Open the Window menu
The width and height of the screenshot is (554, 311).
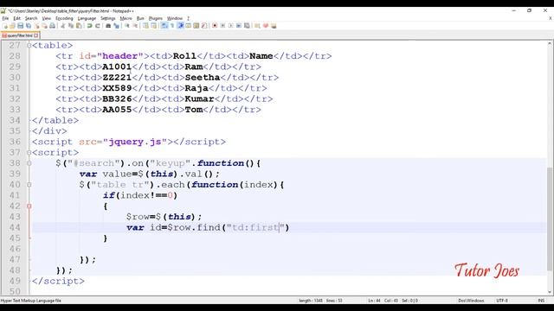175,18
